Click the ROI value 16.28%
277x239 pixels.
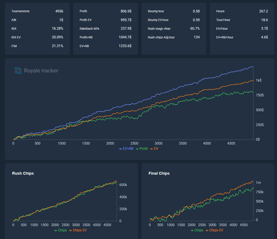(x=57, y=29)
